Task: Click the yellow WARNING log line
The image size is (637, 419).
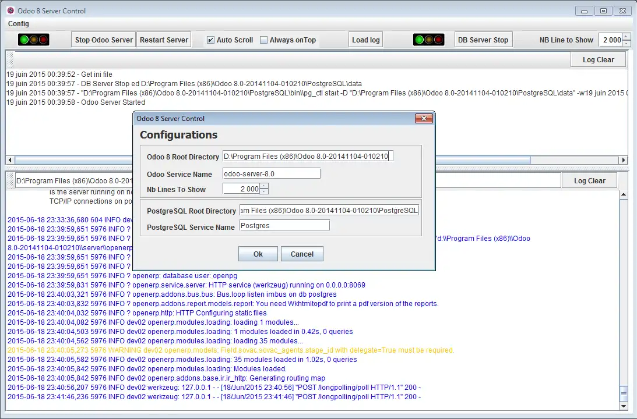Action: 231,350
